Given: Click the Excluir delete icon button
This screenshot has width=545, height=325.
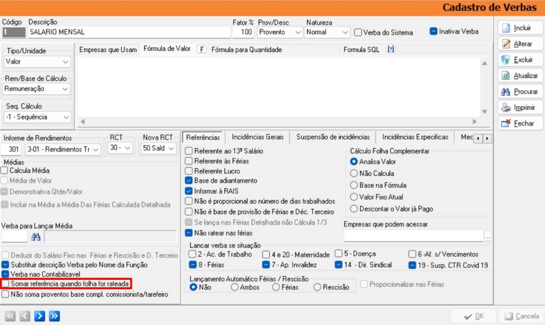Looking at the screenshot, I should pos(519,60).
